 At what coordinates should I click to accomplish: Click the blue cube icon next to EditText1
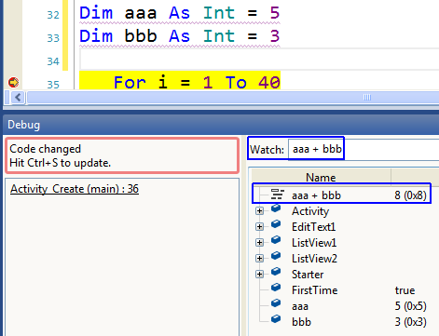(276, 224)
